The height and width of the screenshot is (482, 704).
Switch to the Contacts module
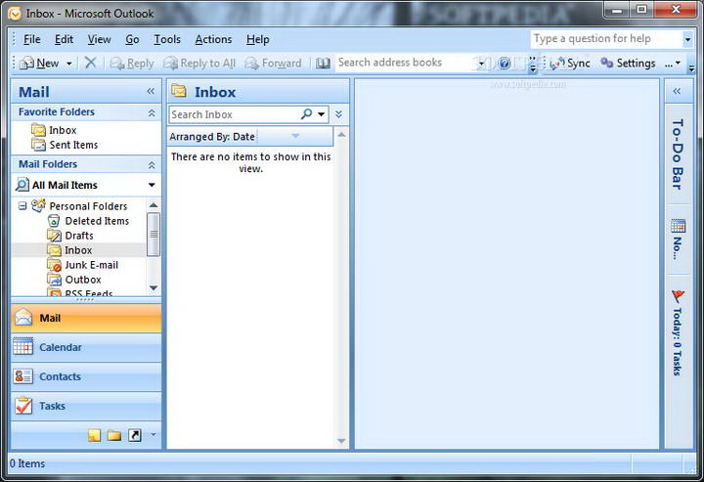tap(85, 377)
